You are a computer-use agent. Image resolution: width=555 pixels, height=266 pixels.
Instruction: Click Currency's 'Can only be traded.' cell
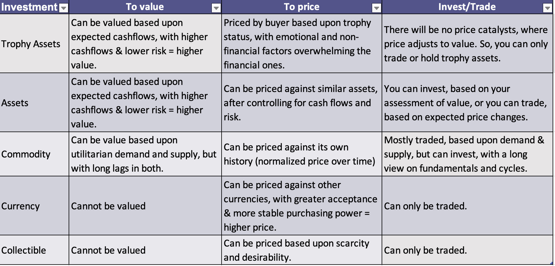pos(467,206)
